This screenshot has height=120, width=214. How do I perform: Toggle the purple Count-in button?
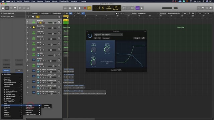tap(137, 8)
